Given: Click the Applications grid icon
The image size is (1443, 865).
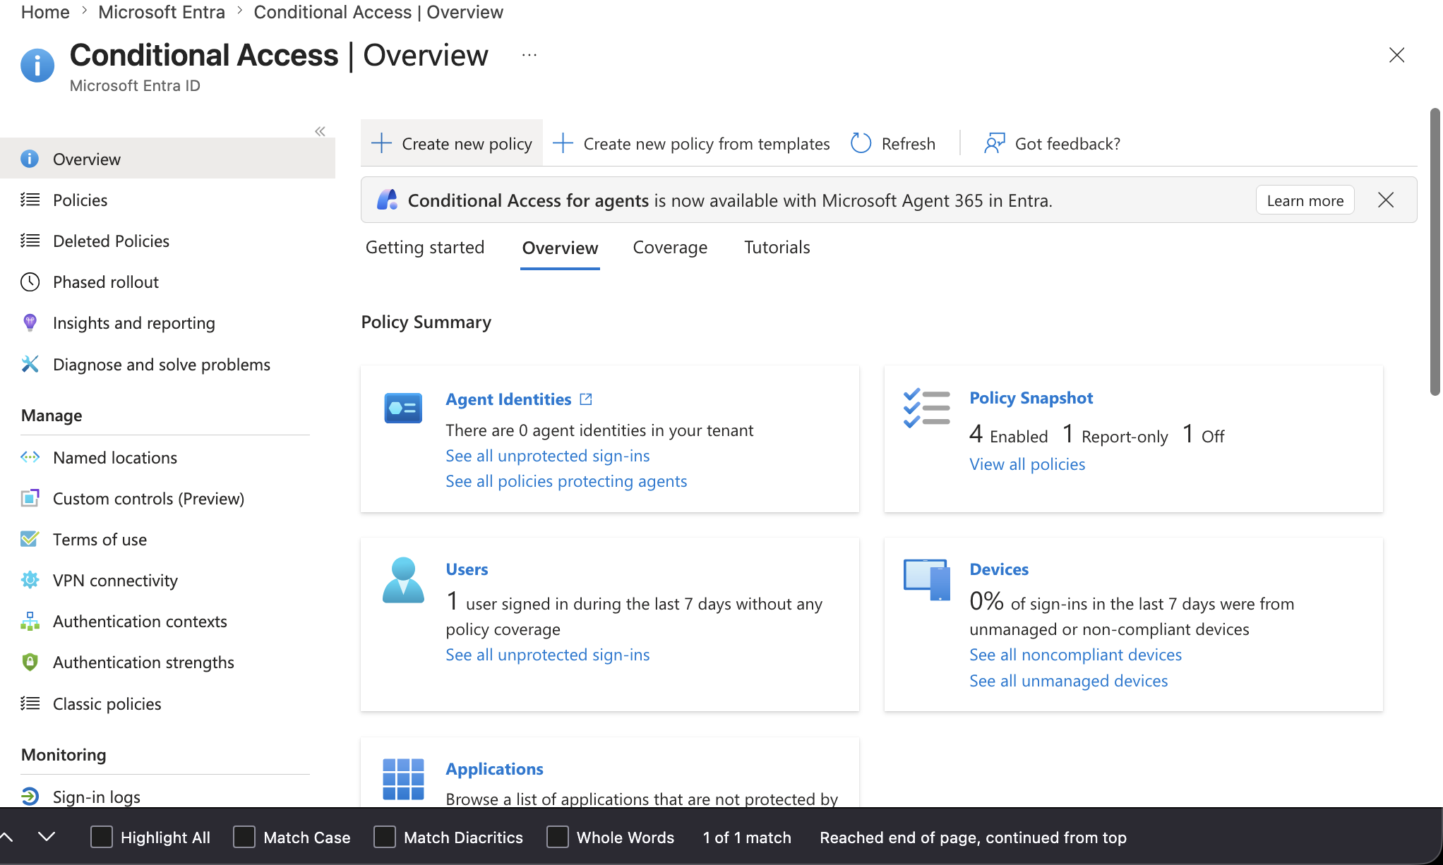Looking at the screenshot, I should 403,779.
